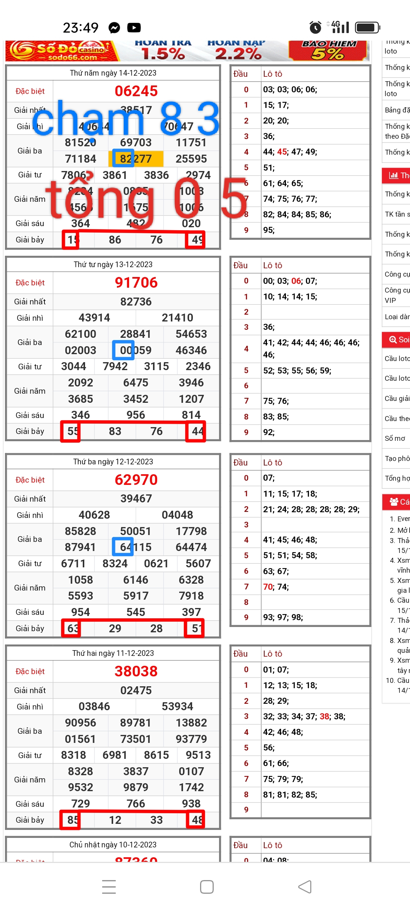Viewport: 410px width, 912px height.
Task: Open 'Loại dàn' sidebar link
Action: click(397, 317)
